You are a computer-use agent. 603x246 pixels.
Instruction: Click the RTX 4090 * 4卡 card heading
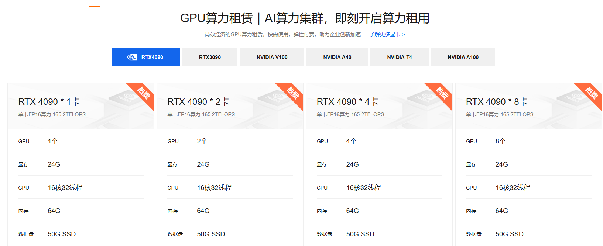[347, 102]
